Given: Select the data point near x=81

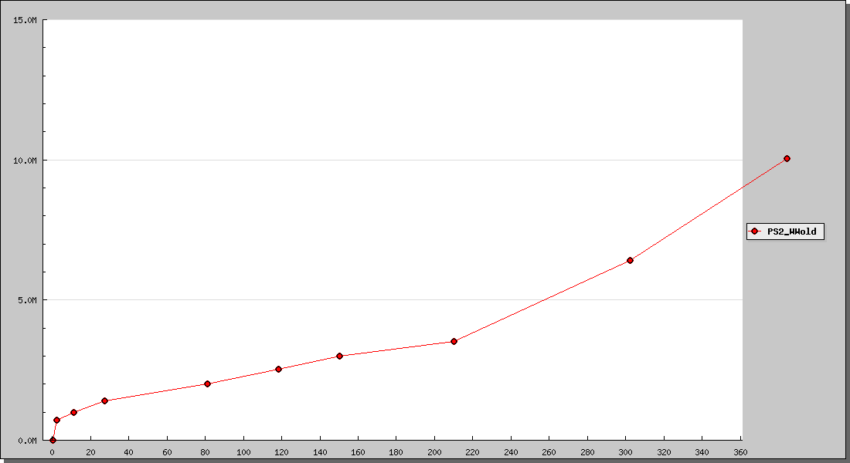Looking at the screenshot, I should click(207, 384).
